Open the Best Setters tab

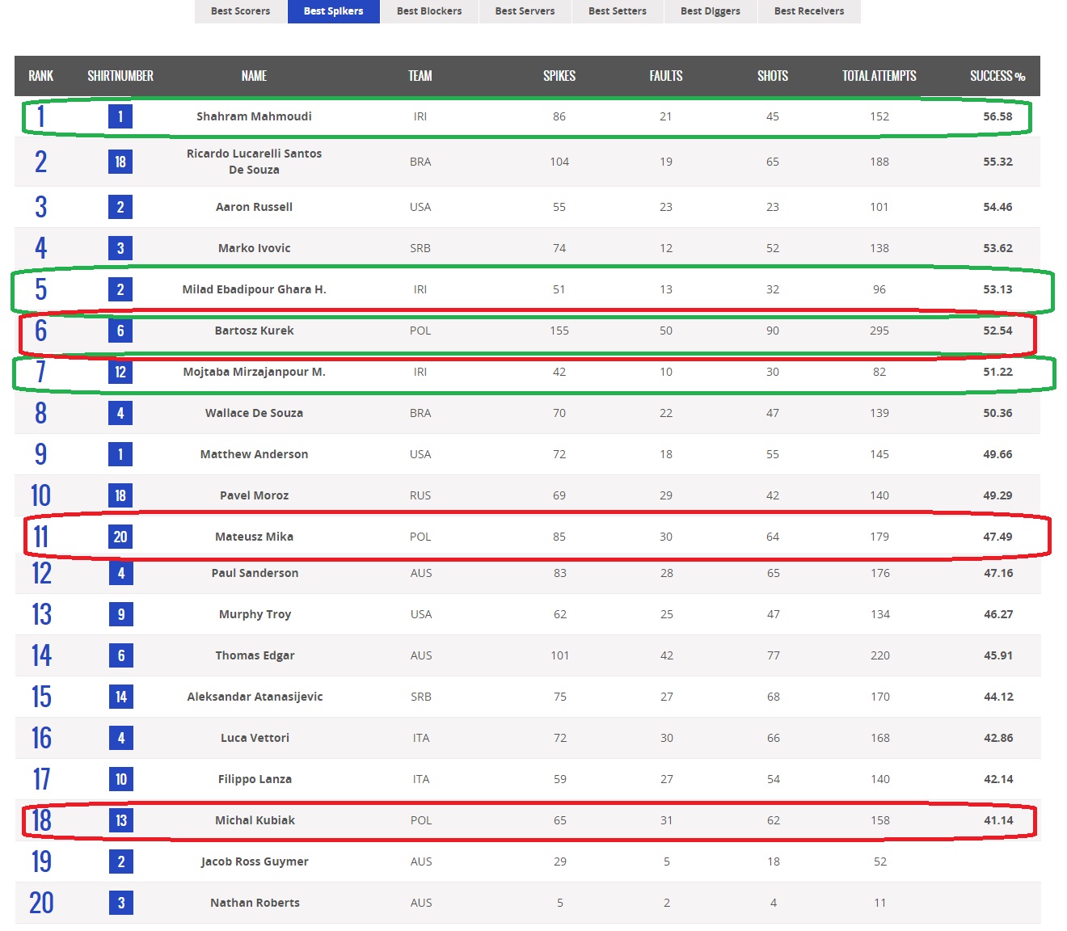(618, 11)
